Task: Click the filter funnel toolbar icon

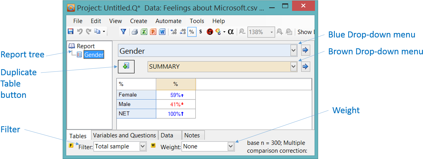Action: tap(123, 32)
